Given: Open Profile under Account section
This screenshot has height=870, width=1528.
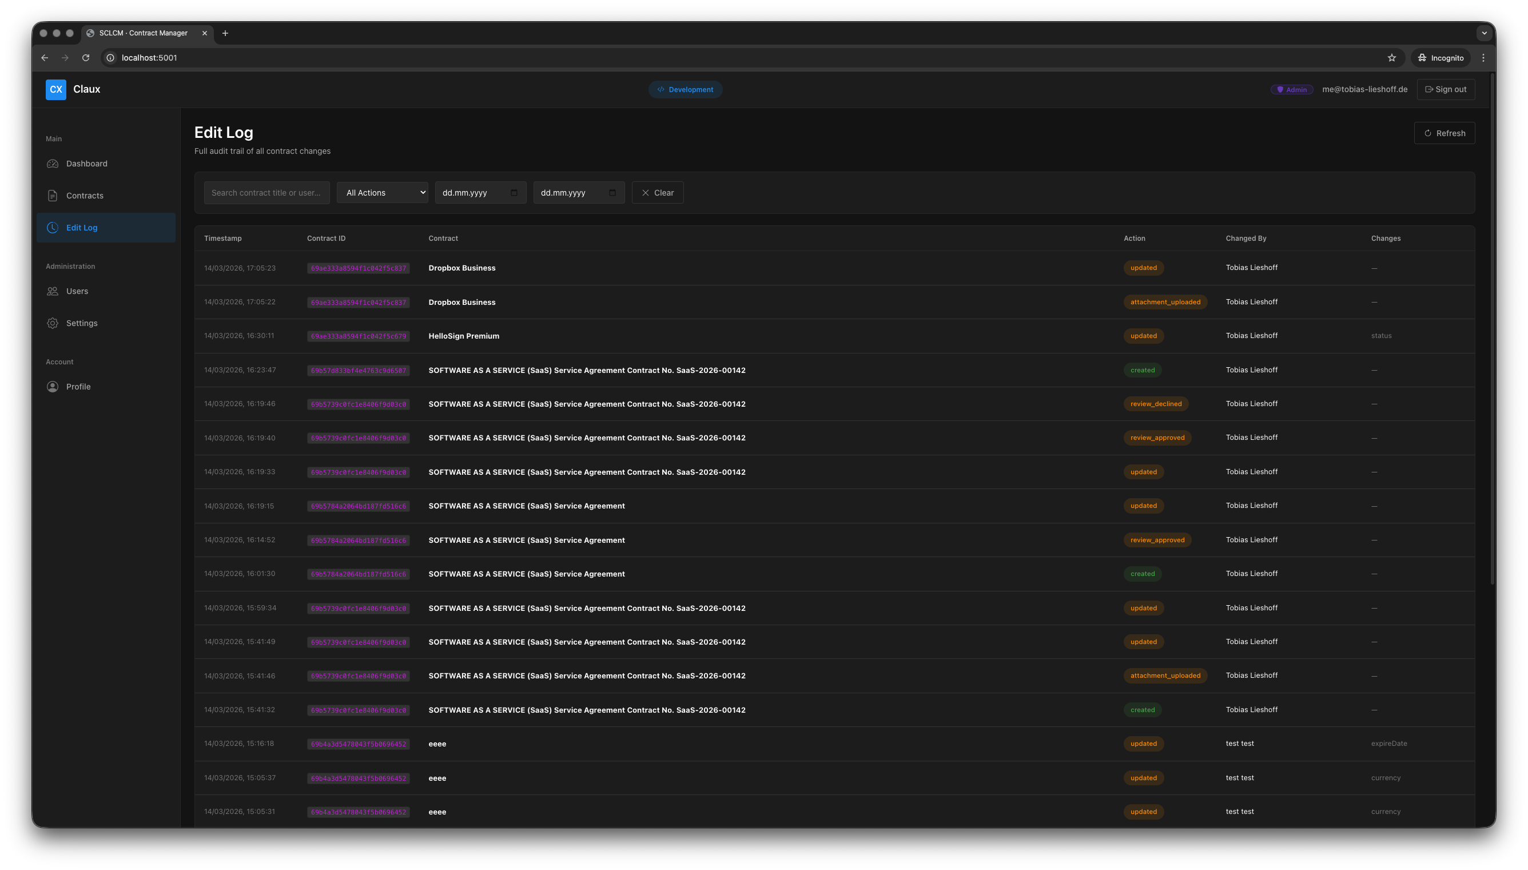Looking at the screenshot, I should [x=78, y=387].
